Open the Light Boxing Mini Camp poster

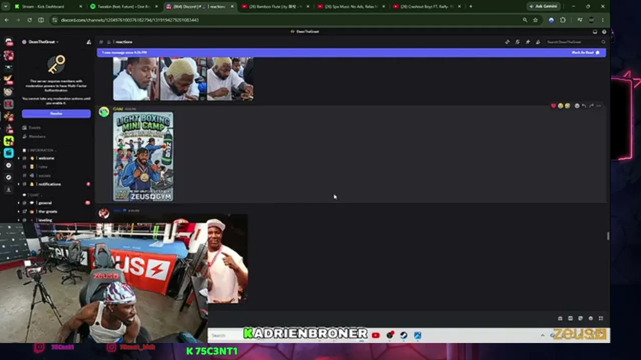pos(143,156)
